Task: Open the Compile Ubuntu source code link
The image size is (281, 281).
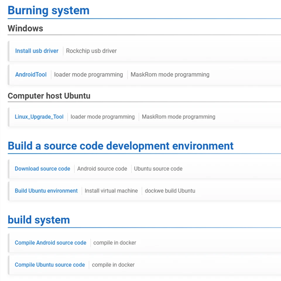Action: [50, 265]
